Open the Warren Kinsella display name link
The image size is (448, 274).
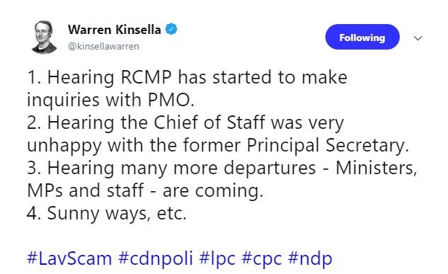coord(114,30)
